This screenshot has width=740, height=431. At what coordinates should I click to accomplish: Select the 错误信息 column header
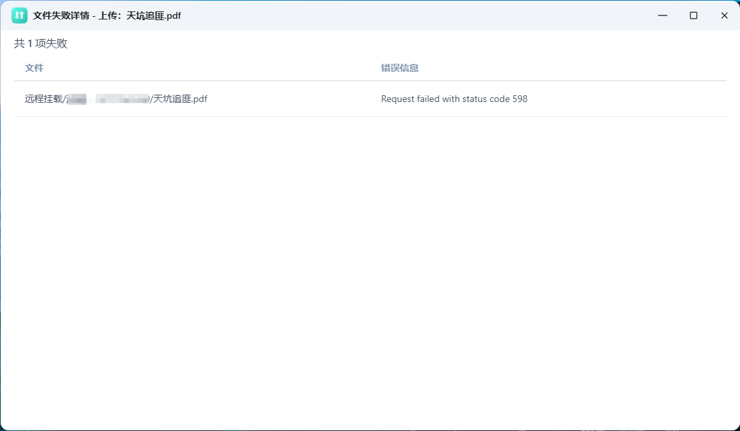click(x=399, y=67)
